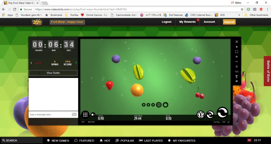The image size is (271, 144).
Task: Open the HOT games category
Action: pyautogui.click(x=105, y=140)
